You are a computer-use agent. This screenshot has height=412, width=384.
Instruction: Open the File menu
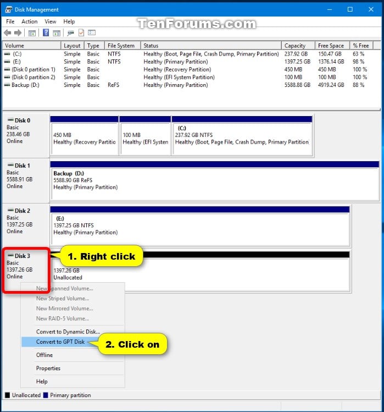(10, 21)
